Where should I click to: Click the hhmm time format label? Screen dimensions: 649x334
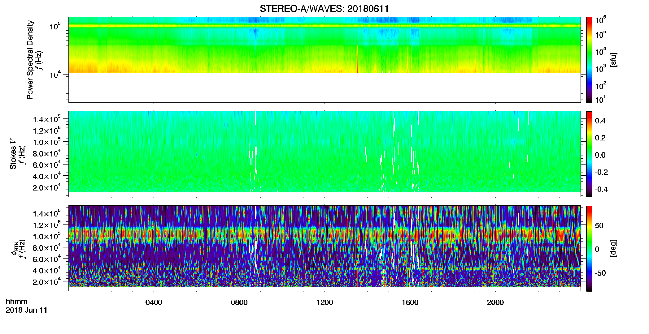(x=17, y=302)
